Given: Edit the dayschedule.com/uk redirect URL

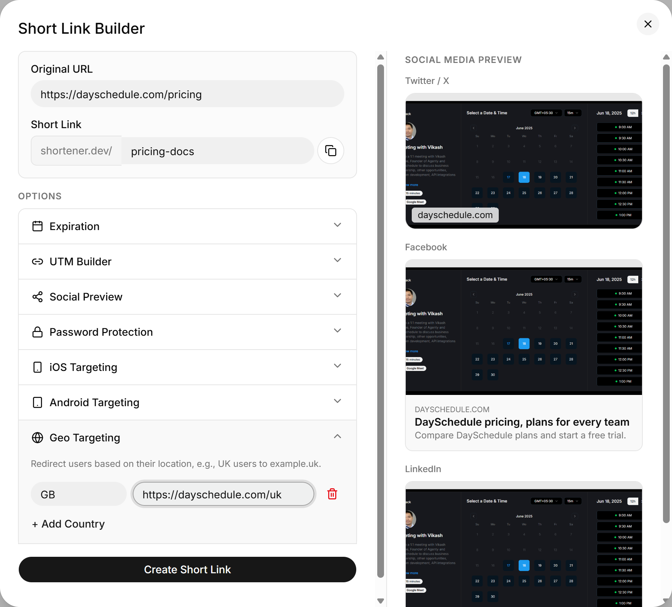Looking at the screenshot, I should [223, 494].
